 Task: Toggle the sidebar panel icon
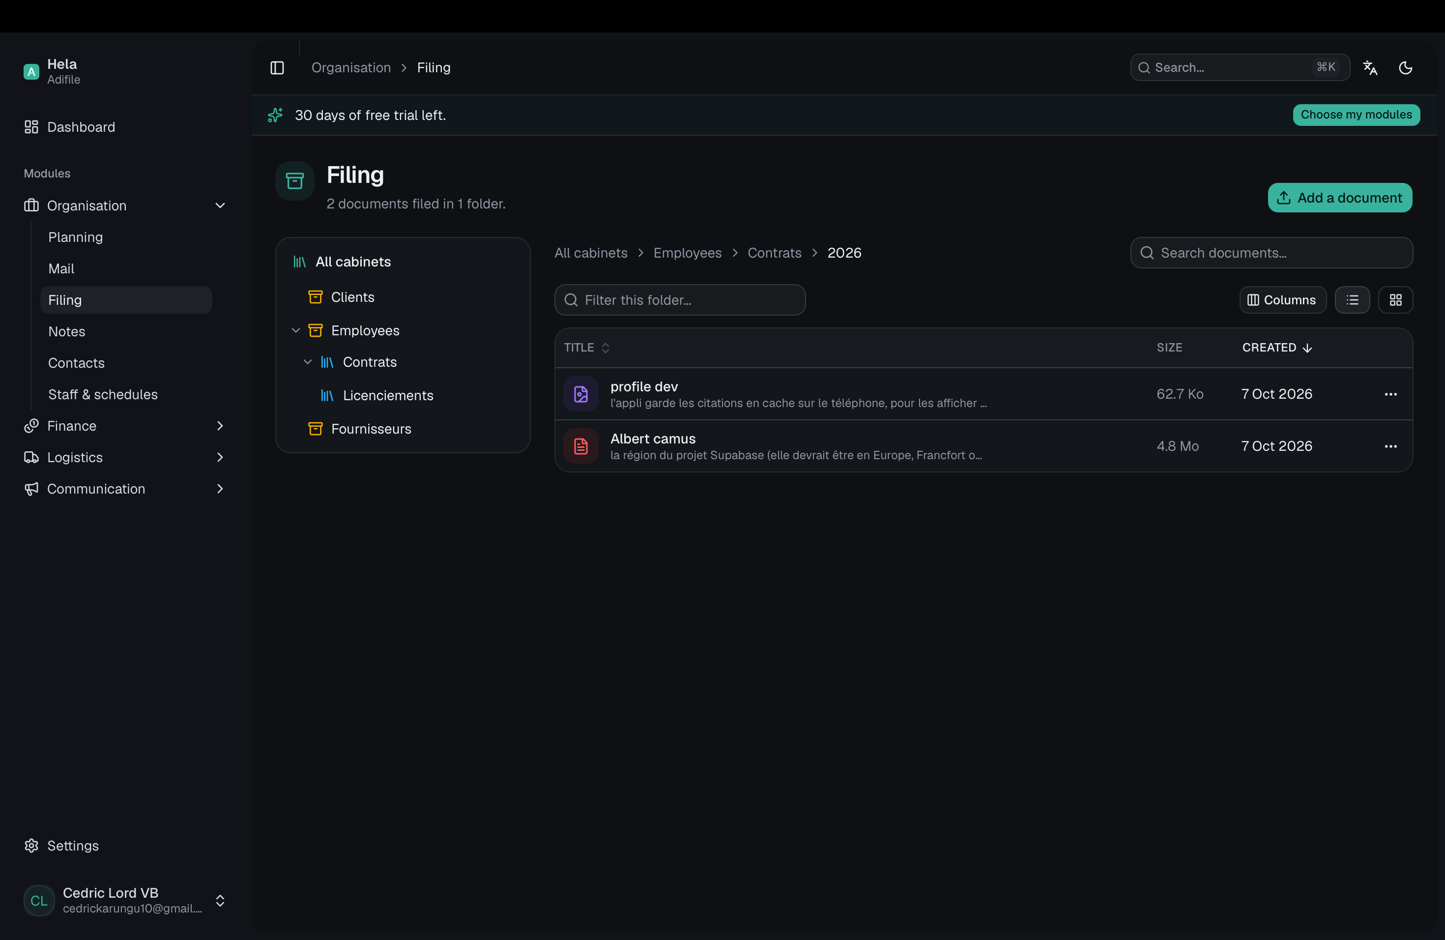277,67
